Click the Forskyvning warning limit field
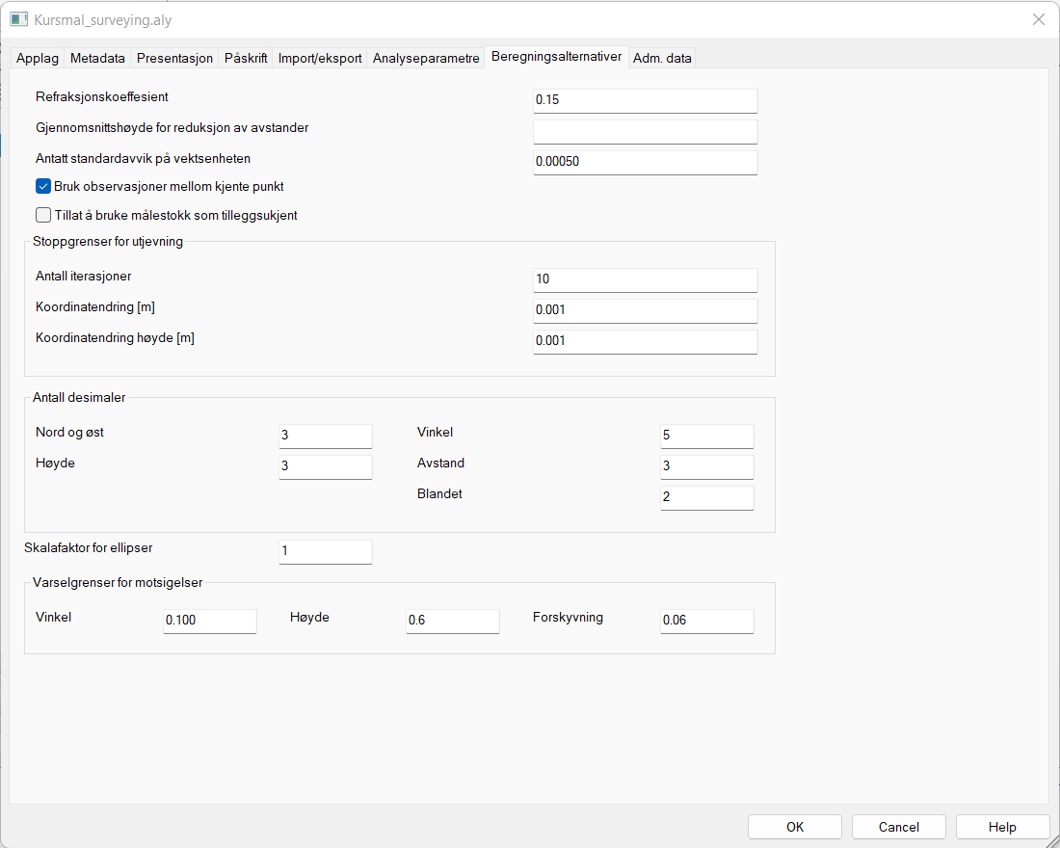1060x848 pixels. coord(706,621)
